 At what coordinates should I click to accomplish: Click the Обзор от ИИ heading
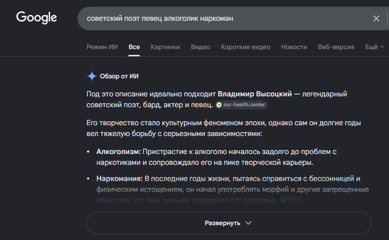click(x=119, y=76)
